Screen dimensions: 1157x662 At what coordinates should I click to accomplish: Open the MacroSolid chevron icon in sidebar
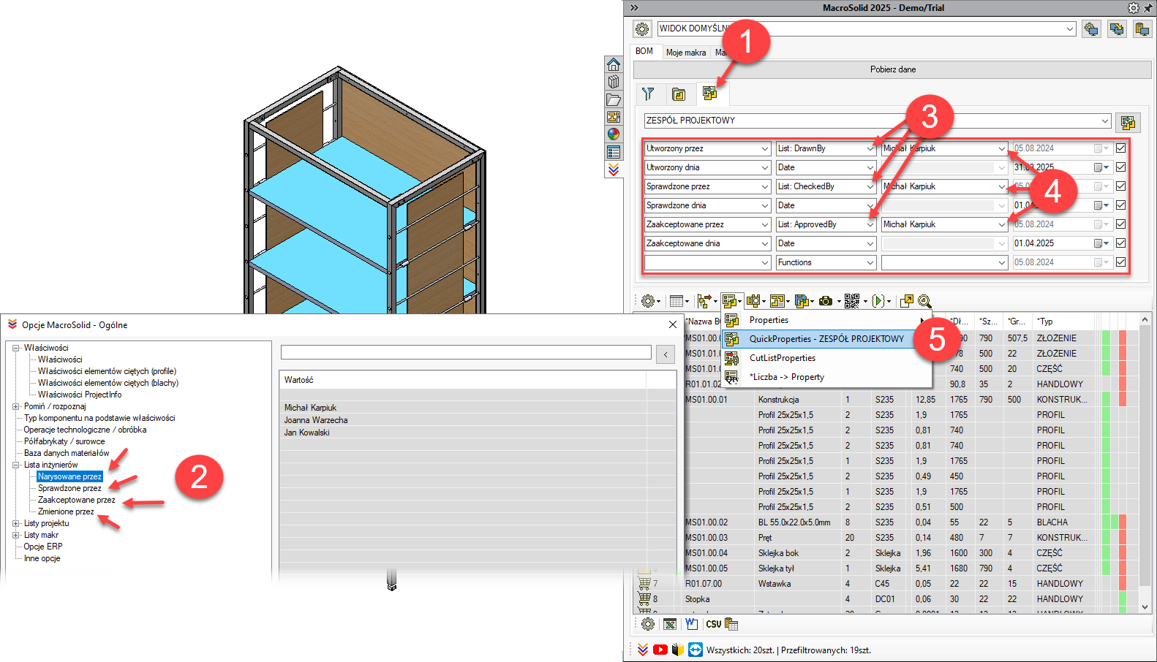click(x=614, y=170)
